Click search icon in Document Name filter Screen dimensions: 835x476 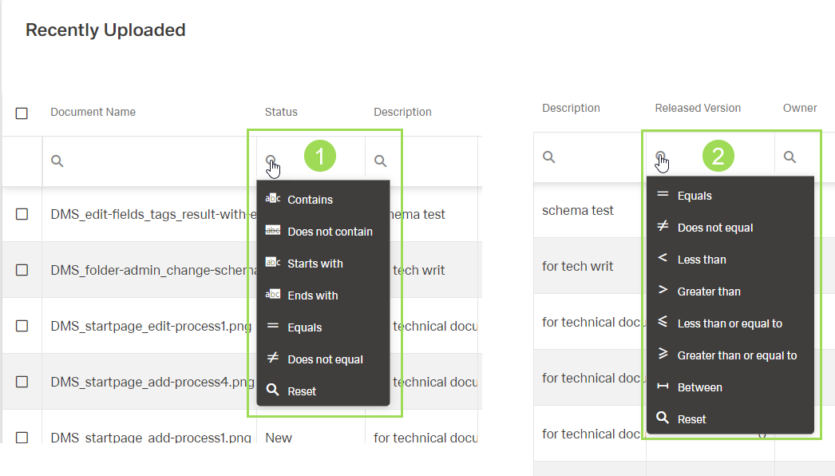(57, 161)
